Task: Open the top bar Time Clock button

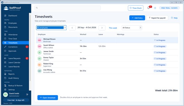Action: coord(136,8)
